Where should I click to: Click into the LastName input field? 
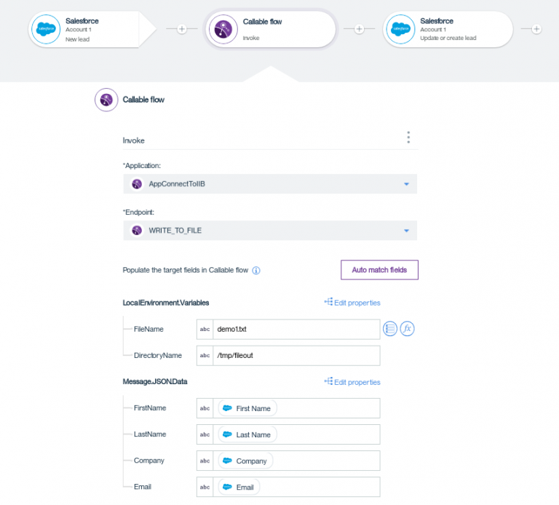pos(288,434)
